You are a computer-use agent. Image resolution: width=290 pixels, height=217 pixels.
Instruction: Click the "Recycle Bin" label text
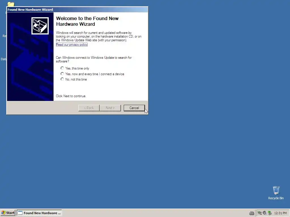(276, 198)
